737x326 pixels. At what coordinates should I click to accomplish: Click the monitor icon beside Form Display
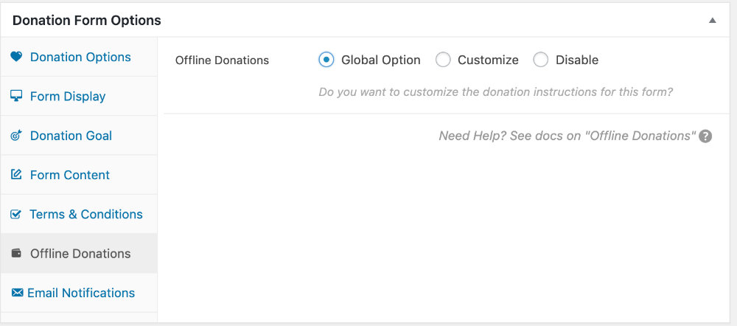(16, 96)
